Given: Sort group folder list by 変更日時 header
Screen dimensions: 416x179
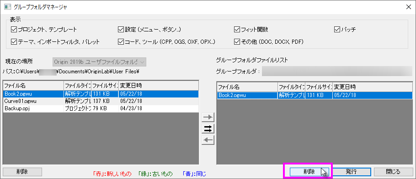Looking at the screenshot, I should 373,87.
